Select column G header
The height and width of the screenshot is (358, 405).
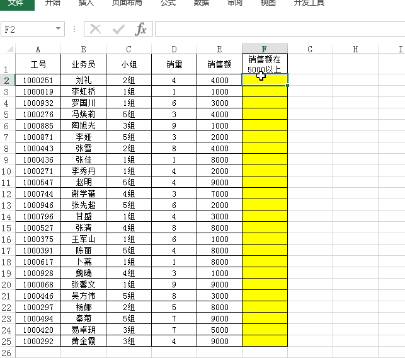(x=310, y=49)
